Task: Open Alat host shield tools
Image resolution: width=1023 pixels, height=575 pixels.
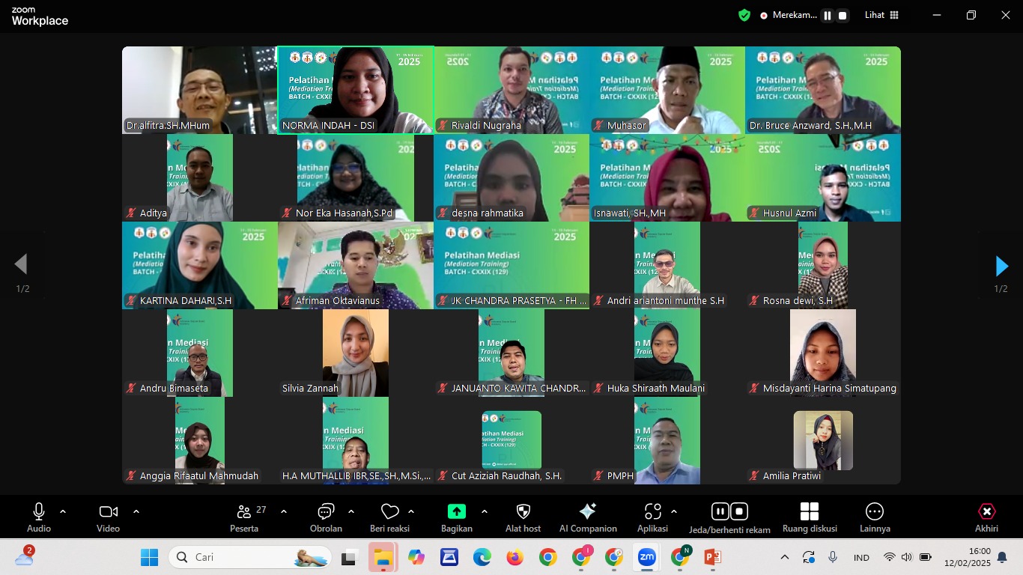Action: (x=523, y=512)
